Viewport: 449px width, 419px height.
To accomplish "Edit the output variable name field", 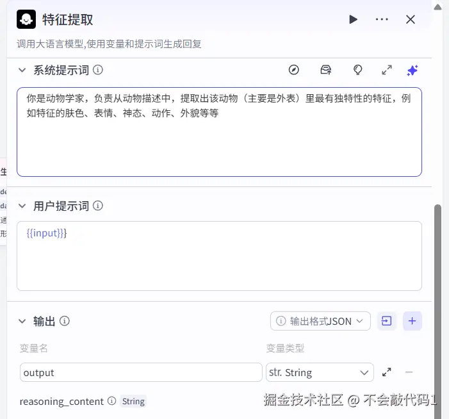I will click(141, 372).
